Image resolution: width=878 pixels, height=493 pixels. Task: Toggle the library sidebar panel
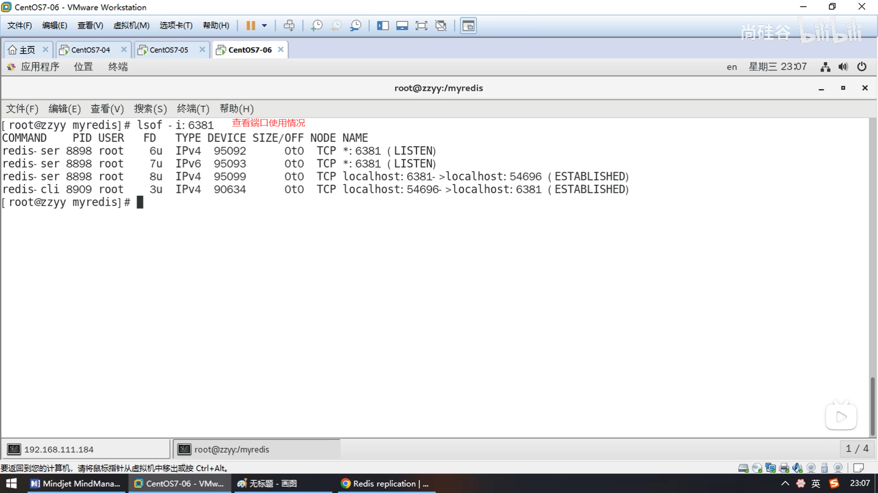click(x=383, y=26)
